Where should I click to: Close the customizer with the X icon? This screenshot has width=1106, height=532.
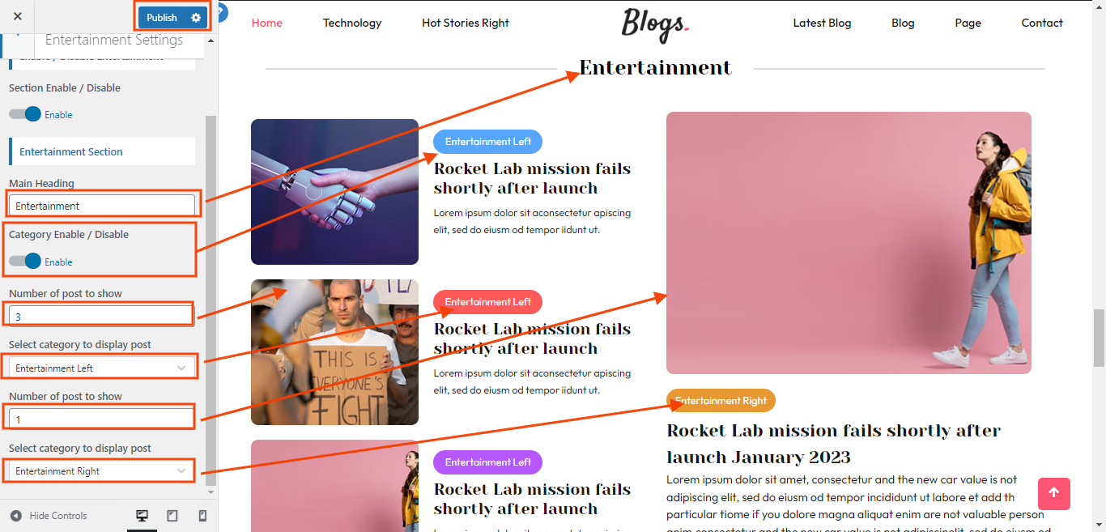(18, 16)
